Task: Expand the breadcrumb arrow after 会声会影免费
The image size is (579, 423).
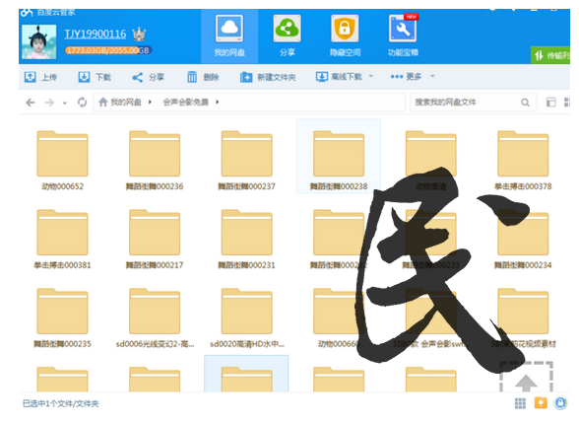Action: click(x=217, y=103)
